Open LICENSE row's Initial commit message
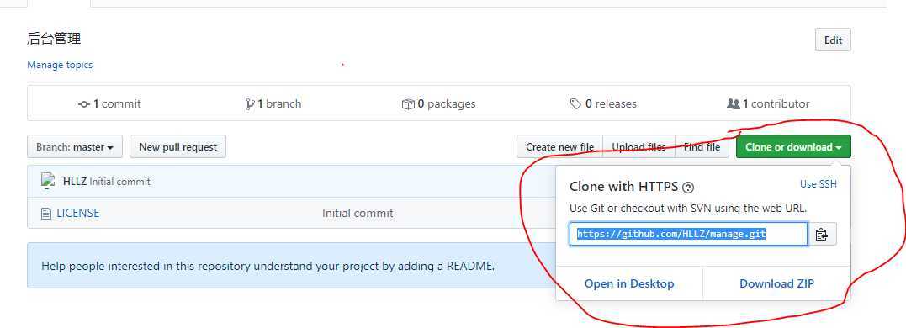906x328 pixels. [x=358, y=213]
